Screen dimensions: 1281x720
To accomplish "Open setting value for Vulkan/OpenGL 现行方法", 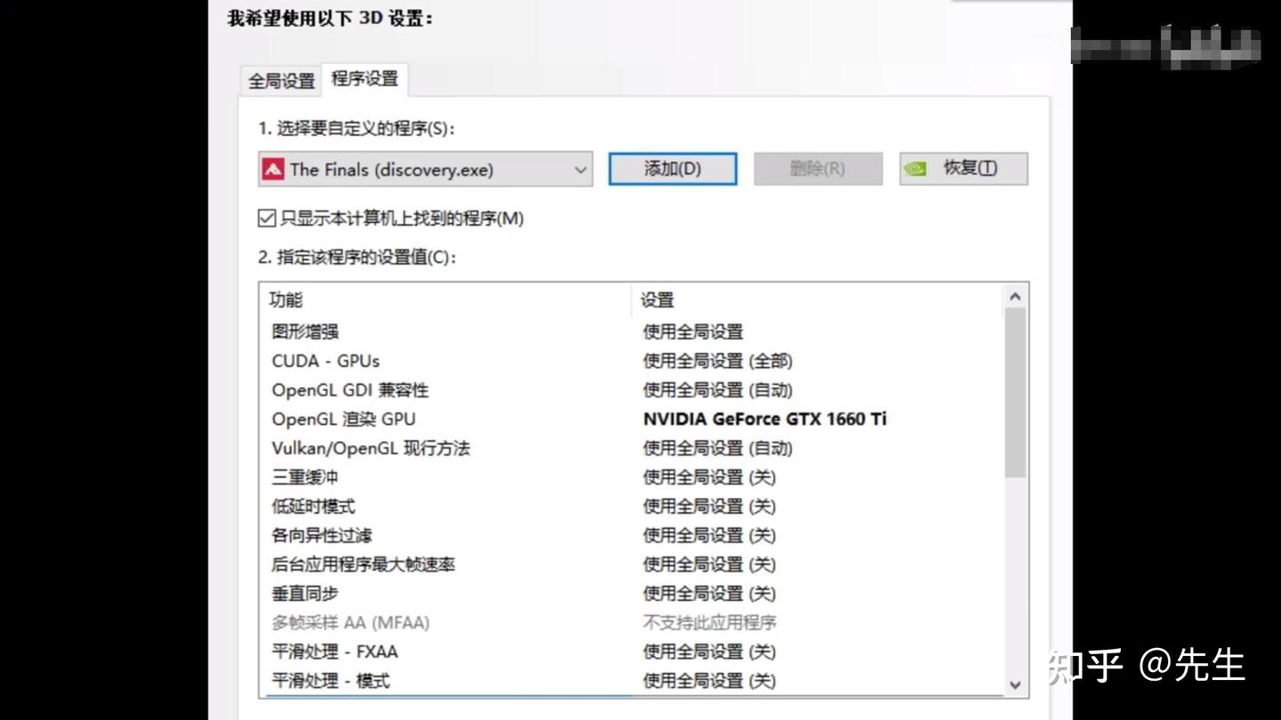I will (x=718, y=448).
